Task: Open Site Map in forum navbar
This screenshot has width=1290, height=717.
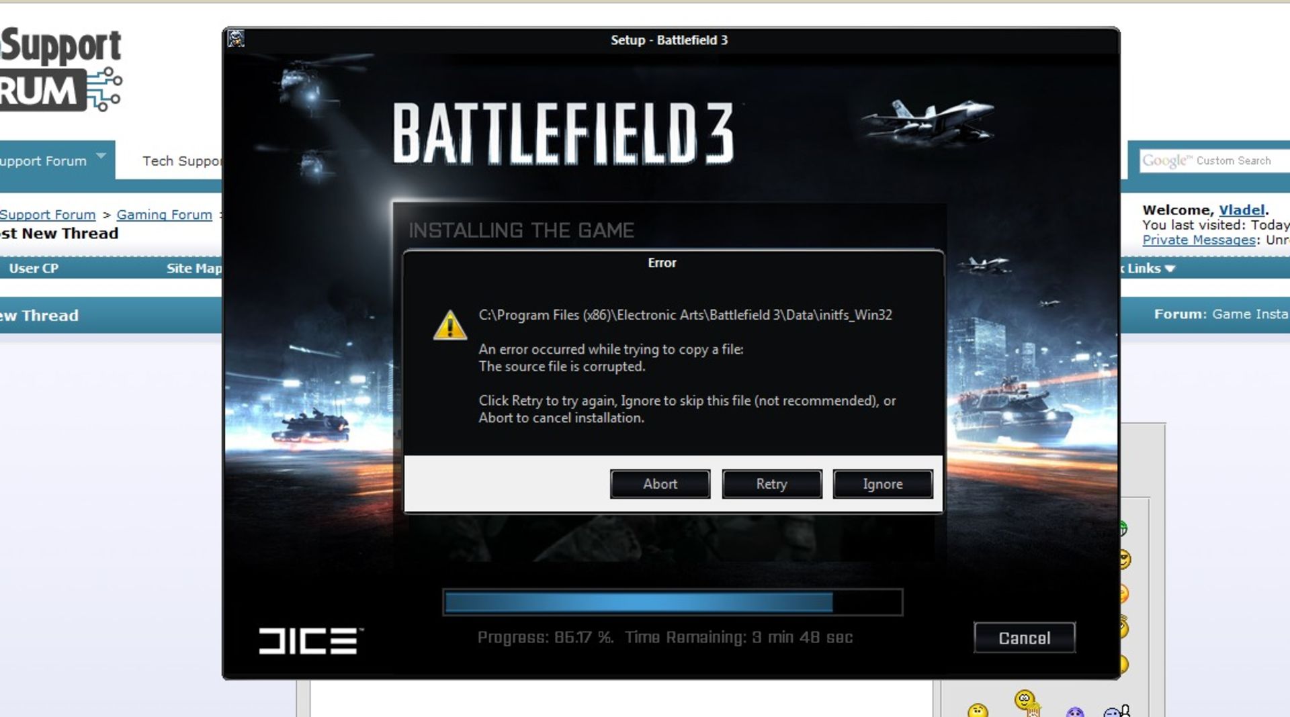Action: tap(193, 269)
